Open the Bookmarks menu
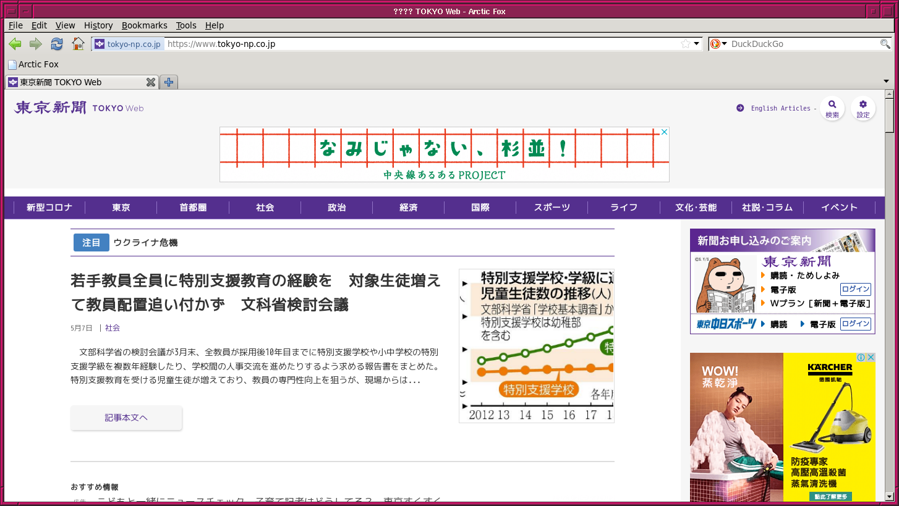Screen dimensions: 899x506 (x=144, y=25)
